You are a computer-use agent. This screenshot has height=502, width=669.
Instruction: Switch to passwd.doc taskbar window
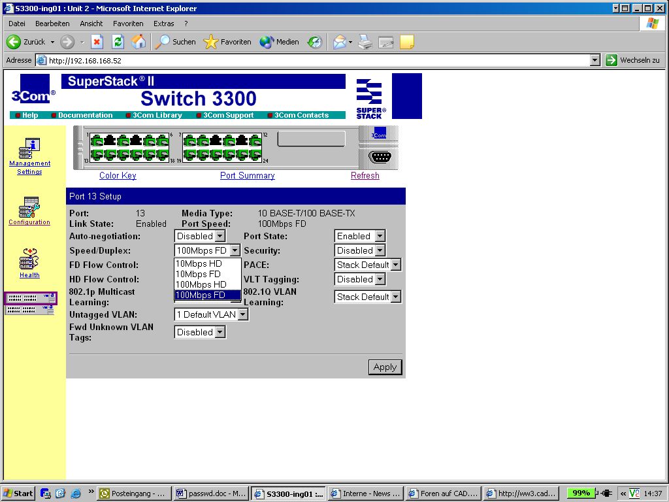(x=212, y=494)
